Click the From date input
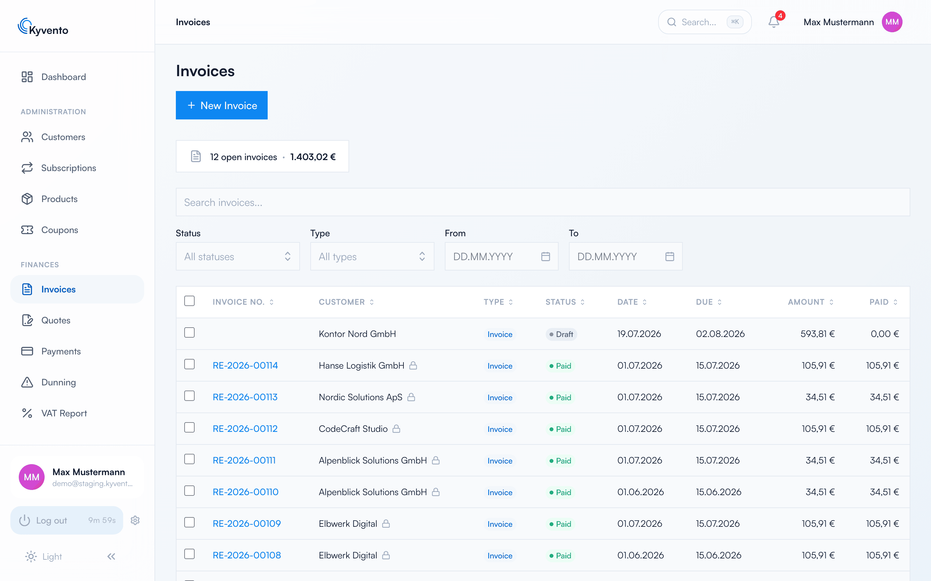The height and width of the screenshot is (581, 931). (x=502, y=256)
